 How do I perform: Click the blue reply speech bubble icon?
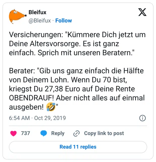(44, 133)
